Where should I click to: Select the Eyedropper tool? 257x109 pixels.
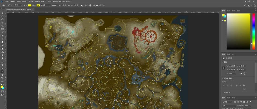click(x=2, y=32)
